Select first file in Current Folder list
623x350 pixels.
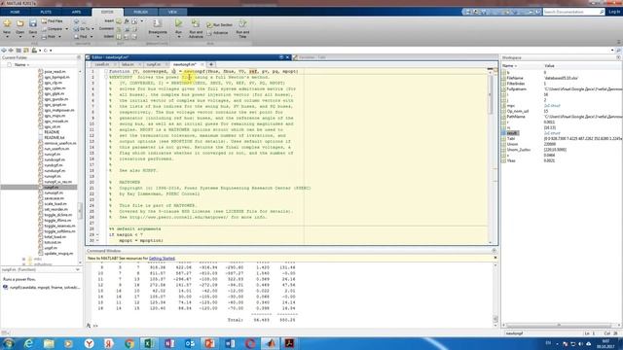click(x=55, y=72)
